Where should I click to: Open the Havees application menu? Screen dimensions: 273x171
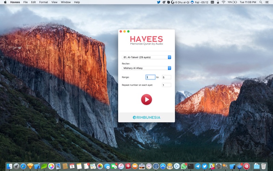(x=15, y=2)
